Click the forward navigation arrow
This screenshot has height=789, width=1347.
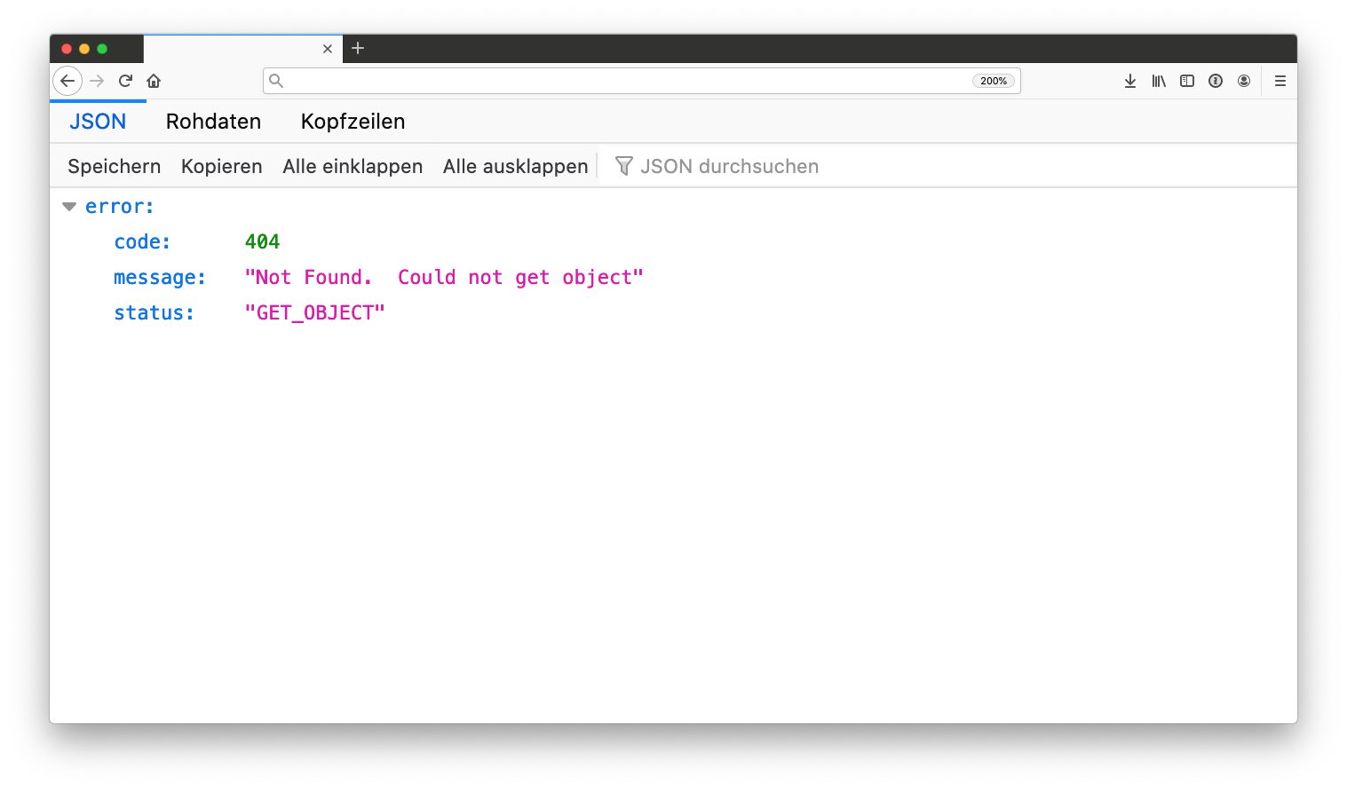pyautogui.click(x=97, y=81)
